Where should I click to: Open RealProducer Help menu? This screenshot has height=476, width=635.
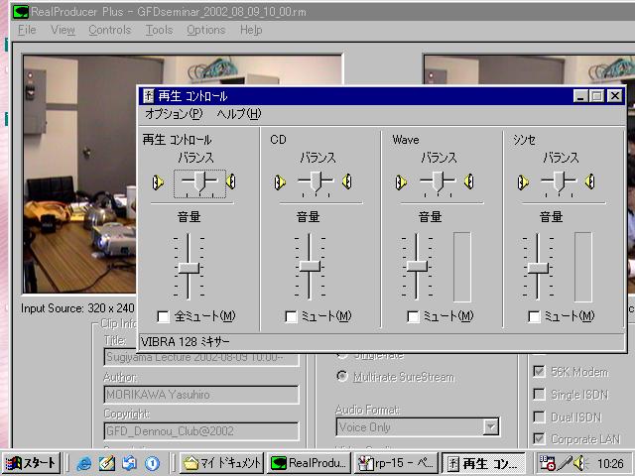251,30
